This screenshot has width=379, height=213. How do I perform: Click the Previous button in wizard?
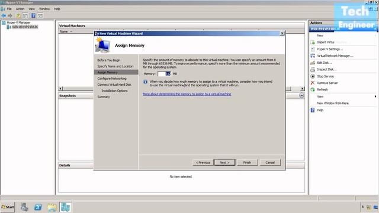203,163
